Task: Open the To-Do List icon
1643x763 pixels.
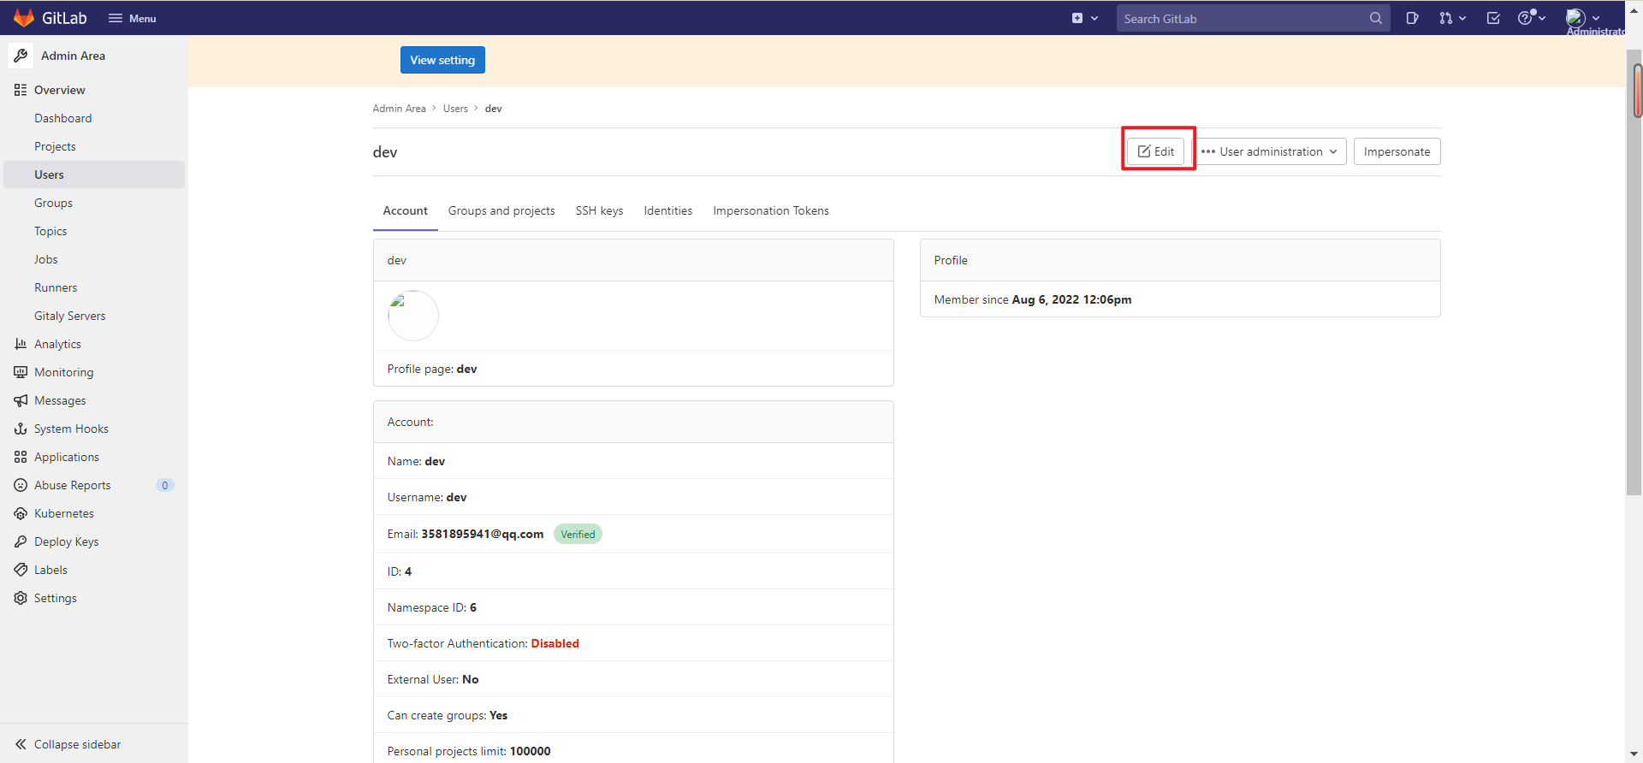Action: coord(1493,18)
